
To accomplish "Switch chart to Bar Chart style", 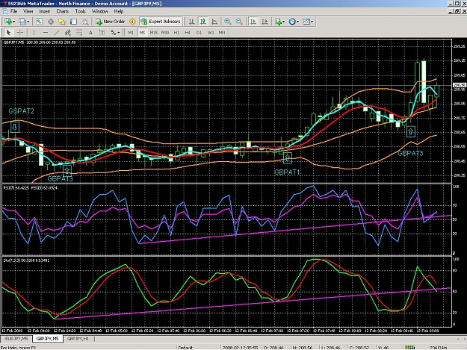I will click(191, 22).
